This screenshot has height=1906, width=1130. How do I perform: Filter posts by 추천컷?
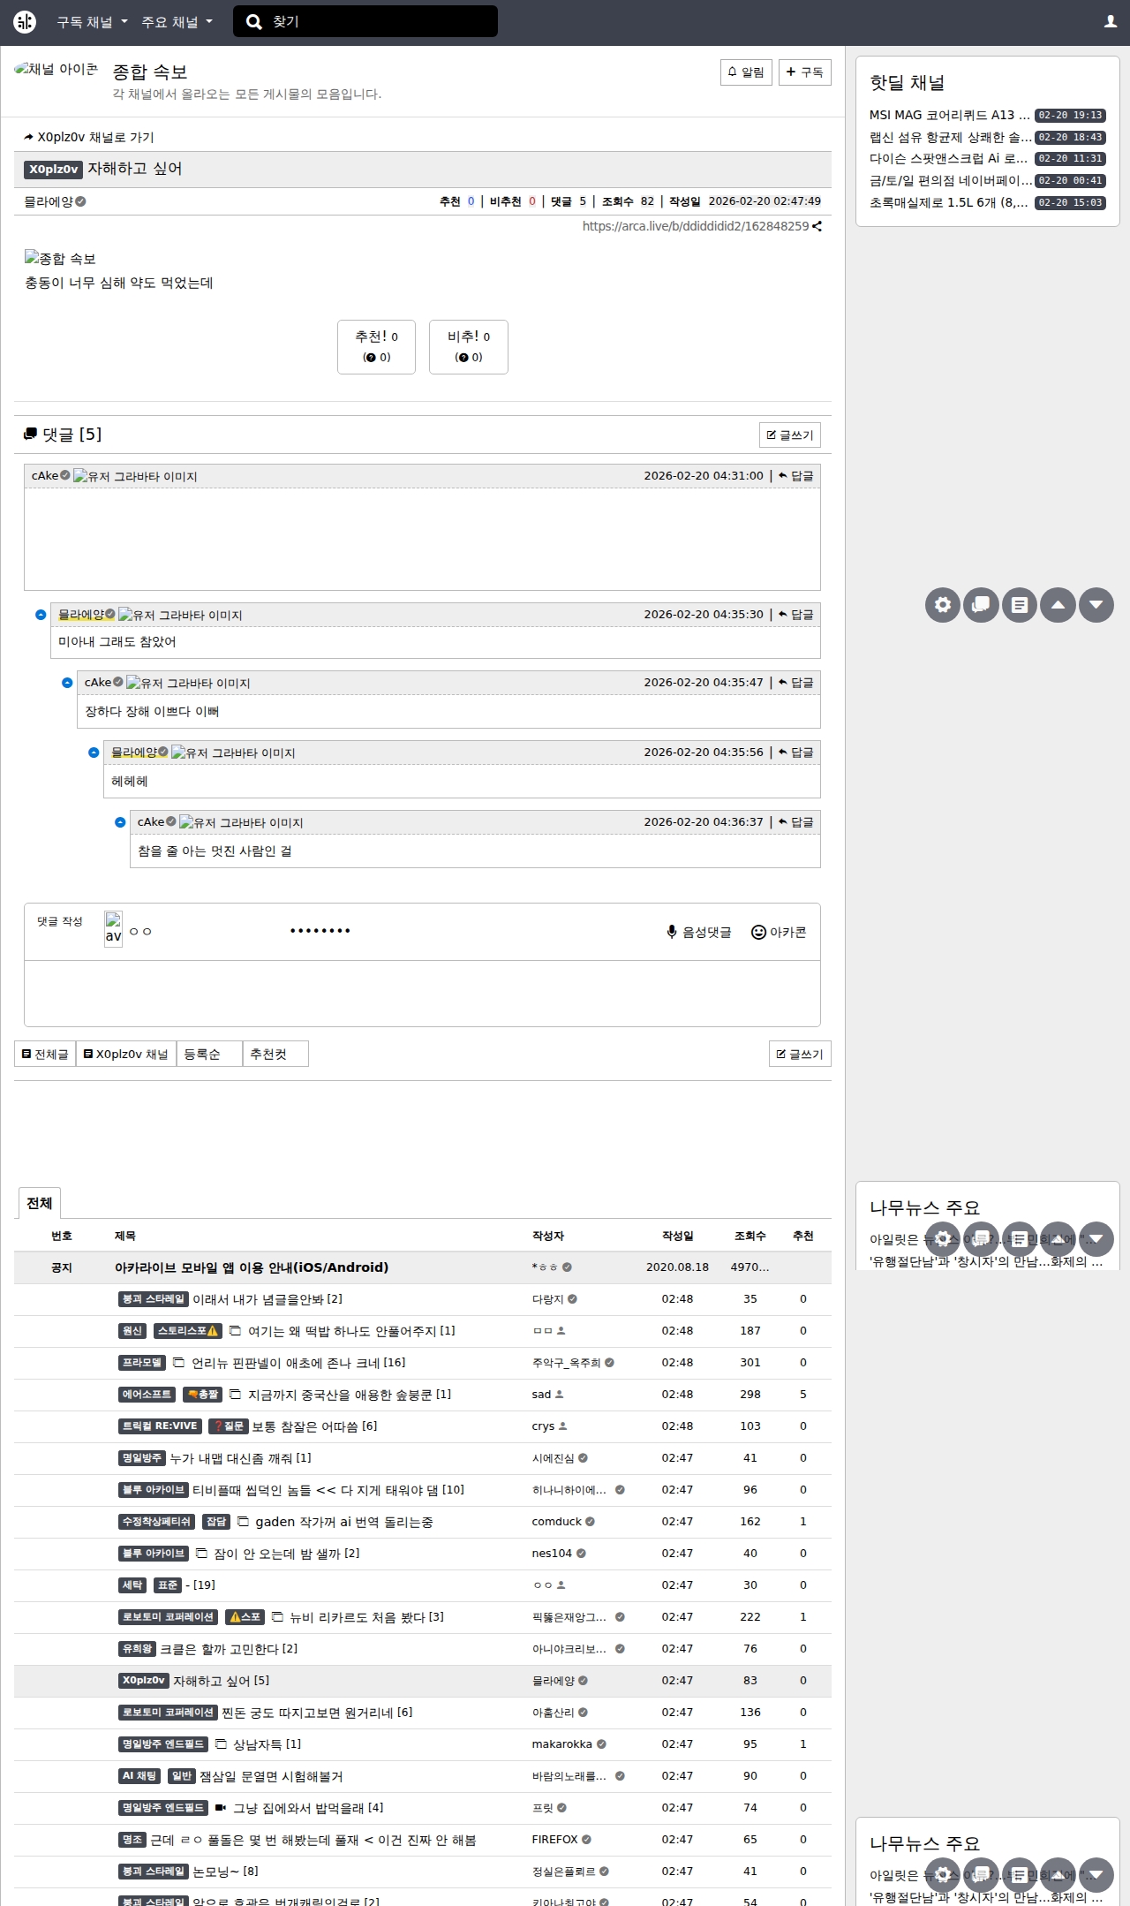(275, 1054)
